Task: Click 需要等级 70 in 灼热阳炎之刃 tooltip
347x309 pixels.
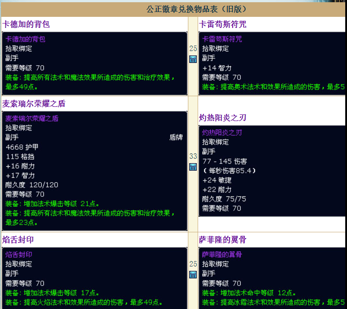Action: [x=222, y=208]
